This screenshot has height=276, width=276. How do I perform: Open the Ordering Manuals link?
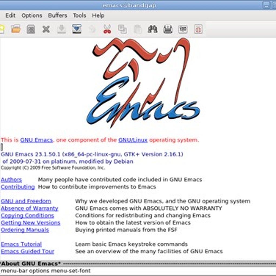click(x=25, y=230)
